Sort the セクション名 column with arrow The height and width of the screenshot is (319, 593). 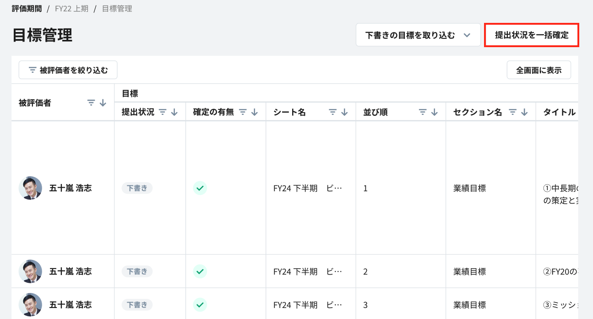[x=525, y=112]
